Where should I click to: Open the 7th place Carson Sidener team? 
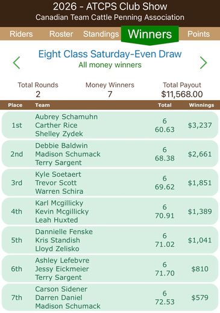[110, 298]
